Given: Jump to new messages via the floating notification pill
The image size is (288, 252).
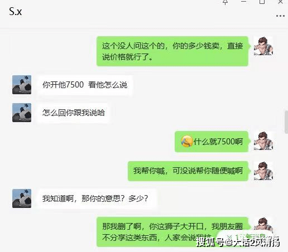Looking at the screenshot, I should pyautogui.click(x=246, y=237).
